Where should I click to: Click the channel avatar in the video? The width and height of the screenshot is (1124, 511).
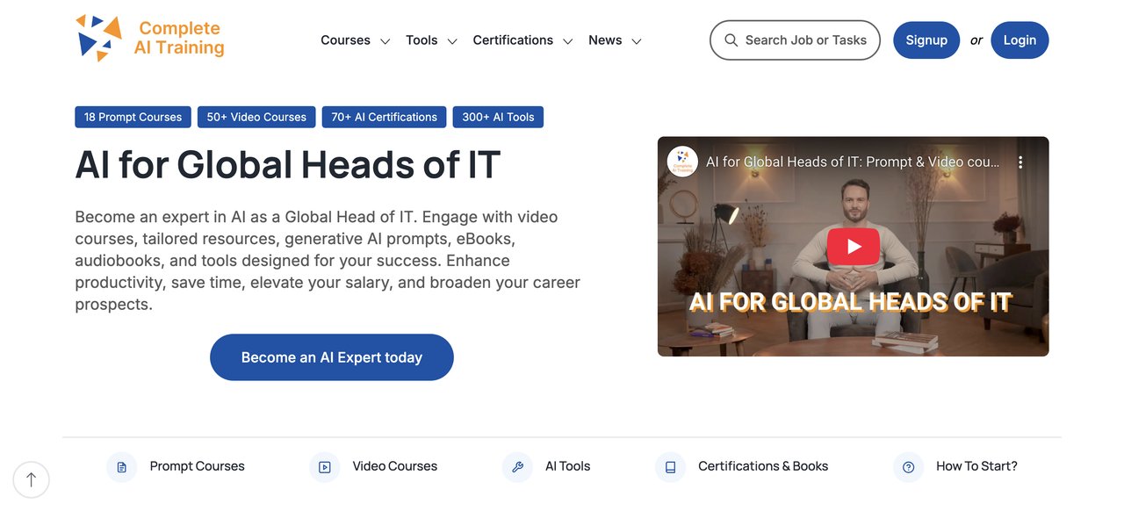[x=682, y=162]
